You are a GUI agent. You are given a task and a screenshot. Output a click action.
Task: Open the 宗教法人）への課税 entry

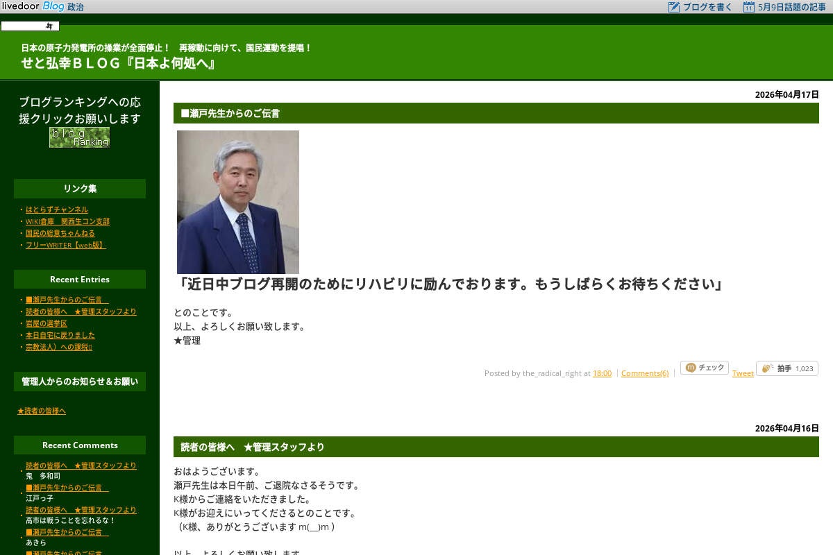59,347
